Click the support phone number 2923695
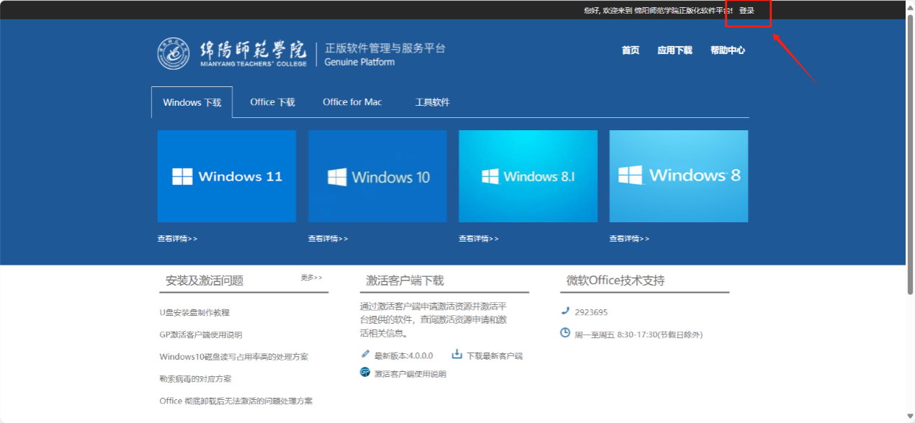 tap(591, 312)
